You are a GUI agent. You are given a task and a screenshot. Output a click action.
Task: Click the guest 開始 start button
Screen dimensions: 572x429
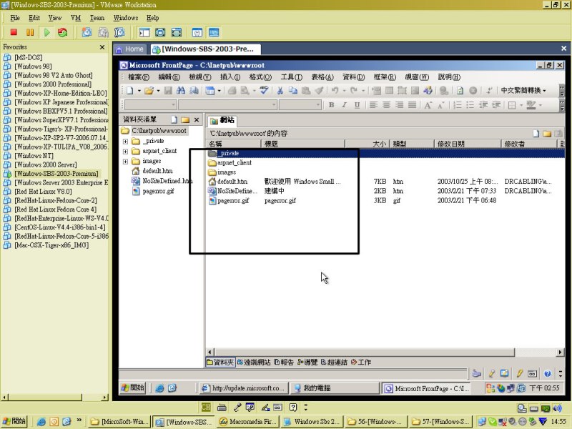tap(133, 388)
